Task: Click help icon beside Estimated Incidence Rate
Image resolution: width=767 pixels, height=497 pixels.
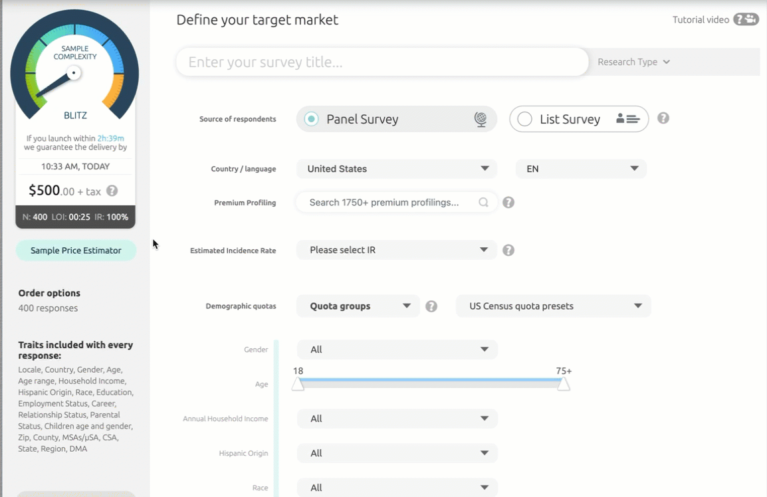Action: [x=508, y=250]
